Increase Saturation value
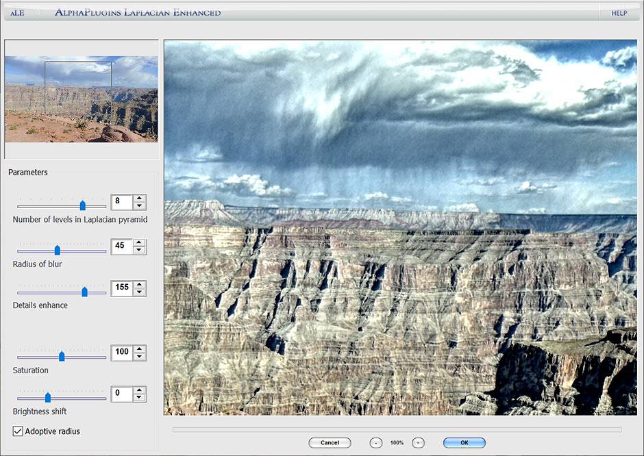The height and width of the screenshot is (456, 644). [140, 349]
